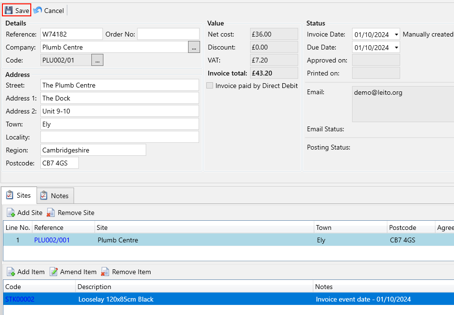The height and width of the screenshot is (315, 454).
Task: Tick Invoice paid by Direct Debit checkbox
Action: point(210,86)
